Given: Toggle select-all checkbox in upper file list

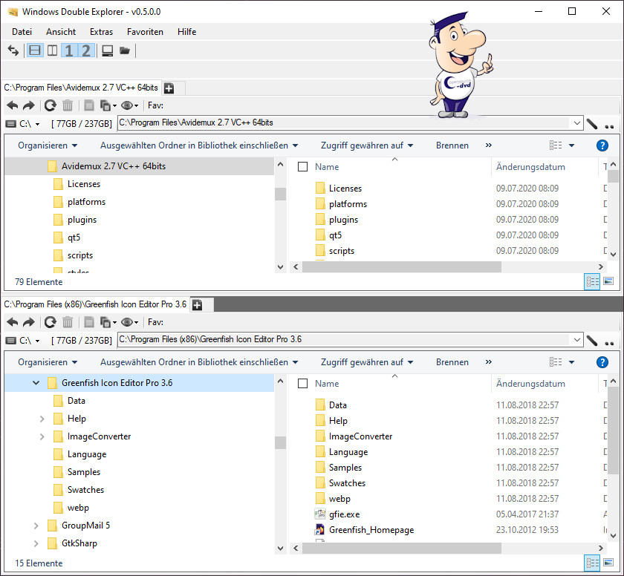Looking at the screenshot, I should pos(302,167).
